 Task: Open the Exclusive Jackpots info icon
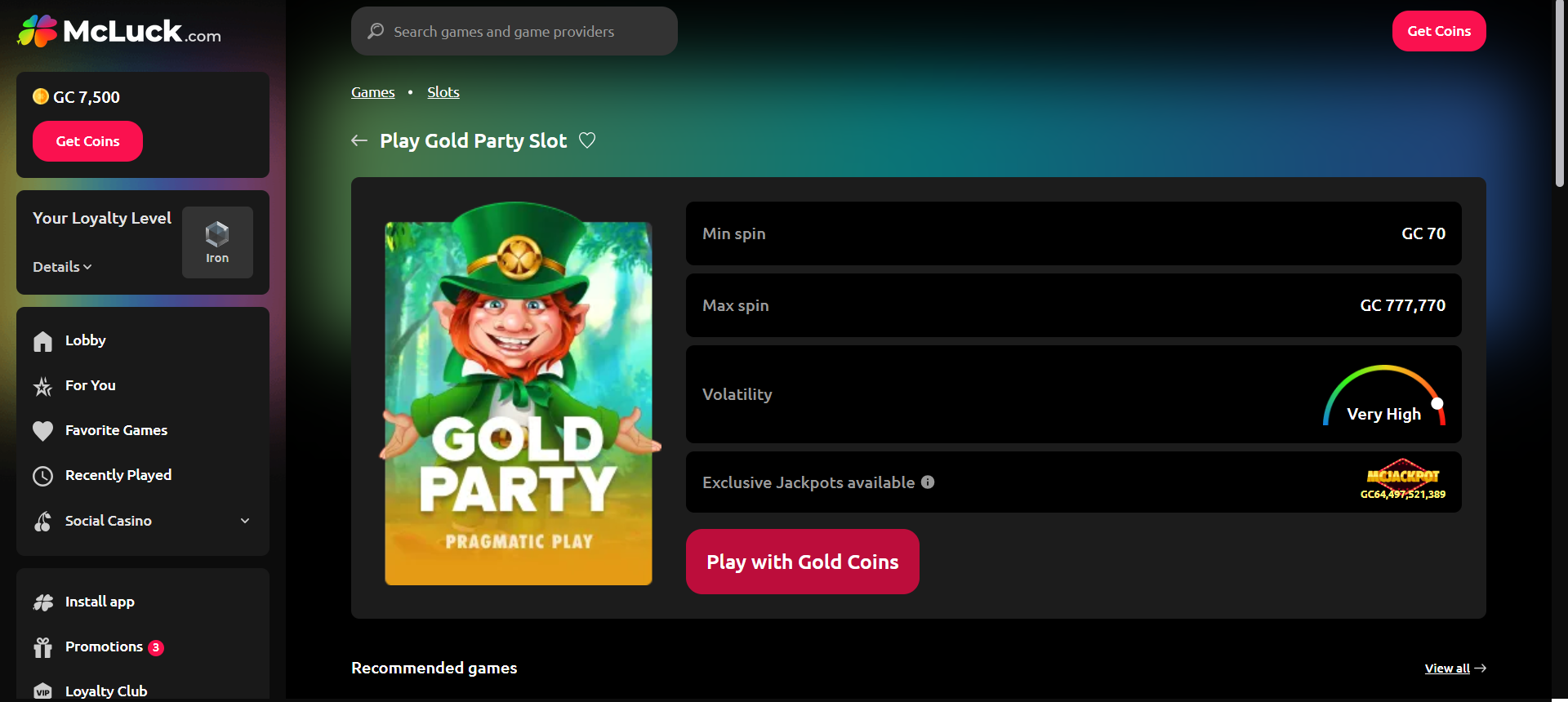click(928, 482)
